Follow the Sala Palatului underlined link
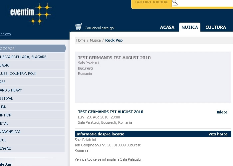This screenshot has width=233, height=166. (x=131, y=159)
